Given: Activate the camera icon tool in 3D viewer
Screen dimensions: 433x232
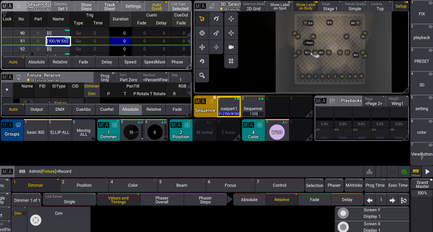Looking at the screenshot, I should (231, 47).
